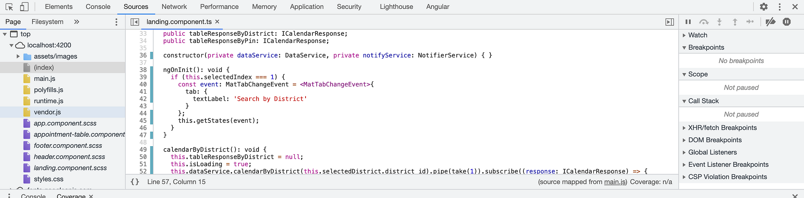Hide the debugger sidebar toggle icon

[x=669, y=22]
